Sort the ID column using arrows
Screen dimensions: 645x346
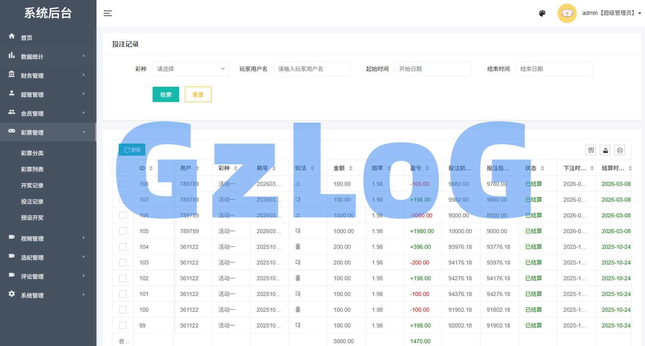(x=151, y=168)
